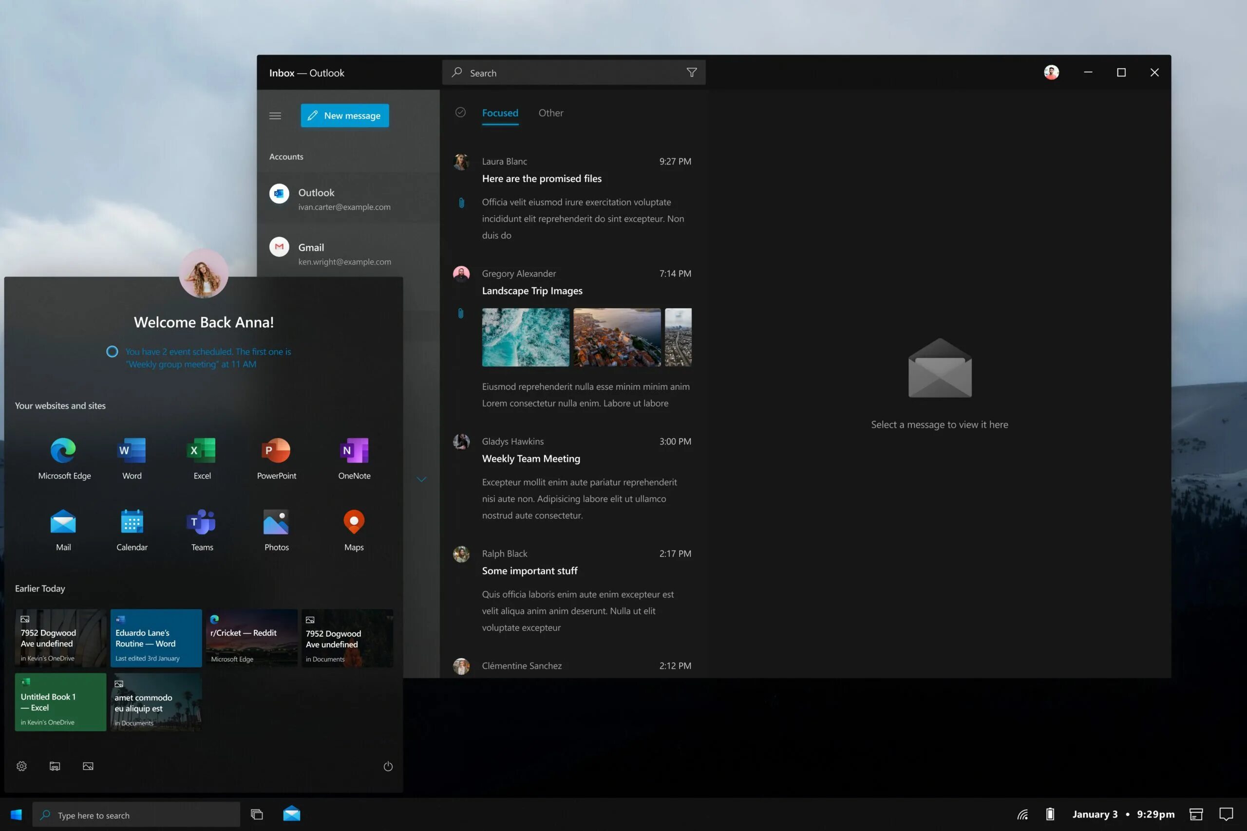Toggle the select-all circle checkmark
This screenshot has width=1247, height=831.
point(460,112)
